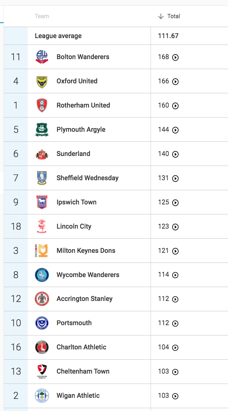This screenshot has height=411, width=228.
Task: Select the Sheffield Wednesday owl crest
Action: tap(42, 178)
